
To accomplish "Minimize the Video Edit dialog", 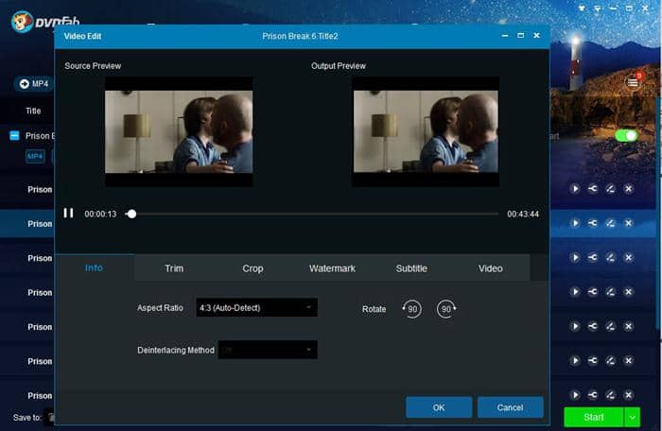I will [x=505, y=36].
